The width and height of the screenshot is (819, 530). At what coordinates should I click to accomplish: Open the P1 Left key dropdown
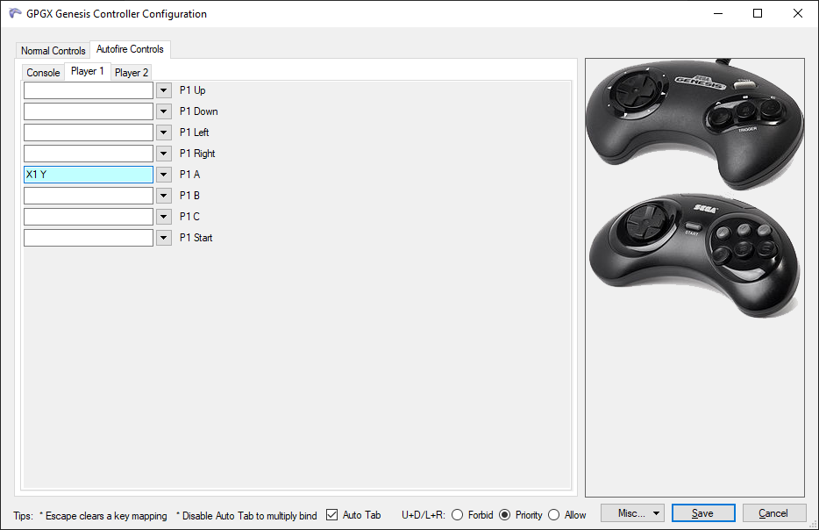[x=163, y=132]
